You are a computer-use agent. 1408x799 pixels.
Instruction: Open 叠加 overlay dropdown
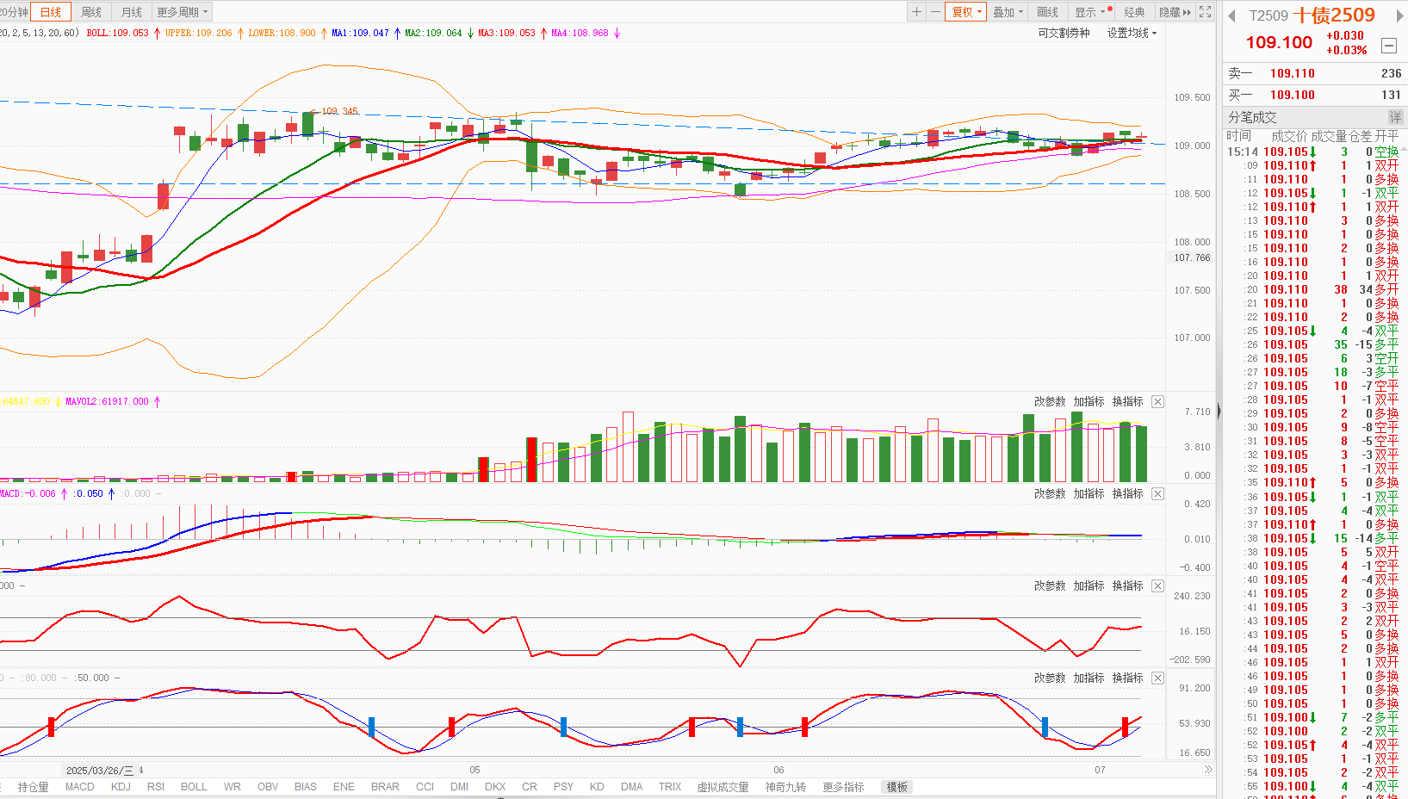click(1008, 12)
